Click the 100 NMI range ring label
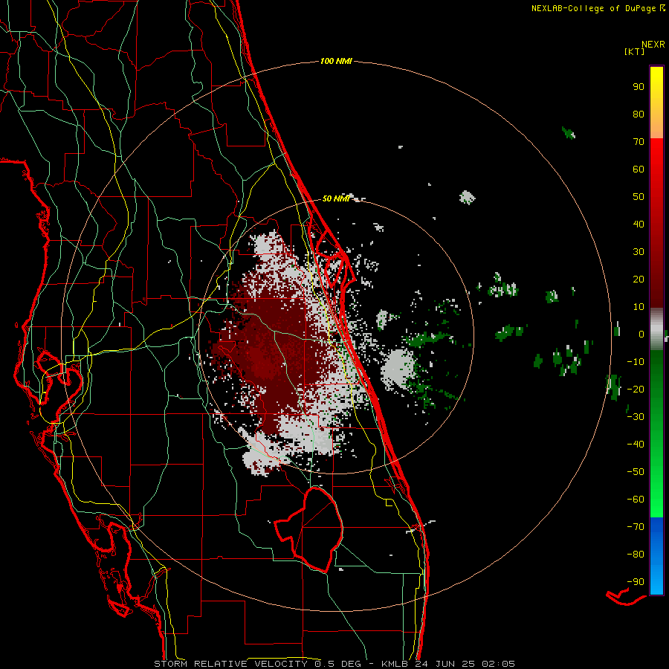669x669 pixels. coord(336,62)
